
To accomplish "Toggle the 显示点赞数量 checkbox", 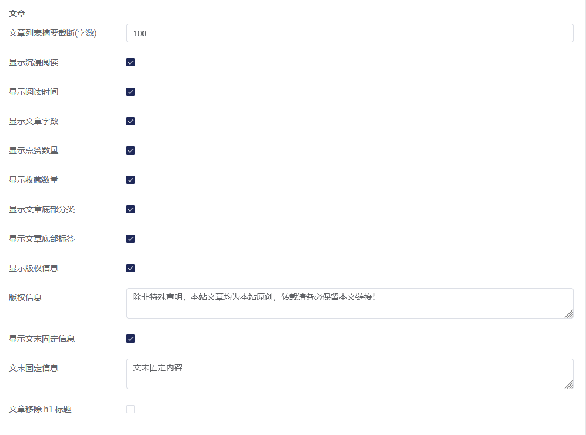I will (x=131, y=150).
